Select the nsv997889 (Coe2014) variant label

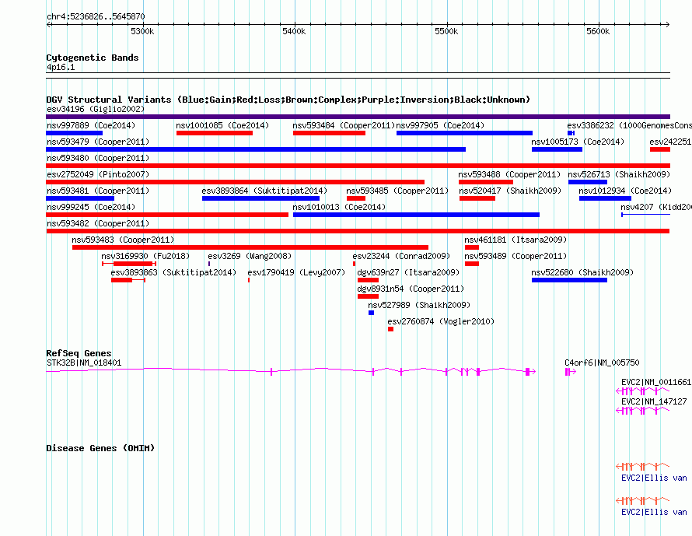coord(91,125)
